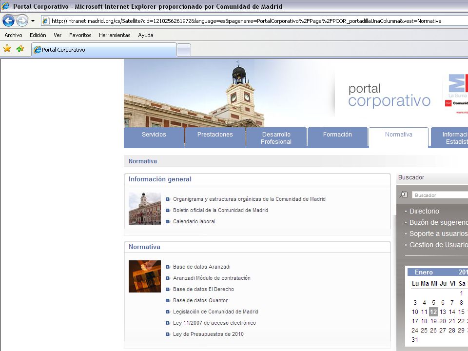
Task: Click the Información general section heading
Action: tap(160, 179)
